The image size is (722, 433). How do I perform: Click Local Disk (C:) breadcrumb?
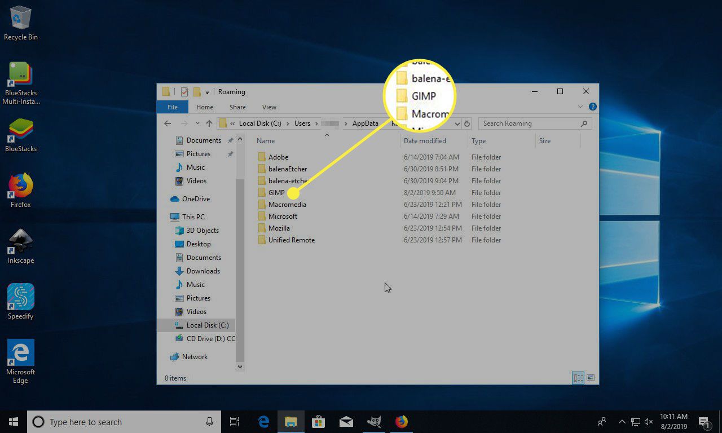pos(259,123)
